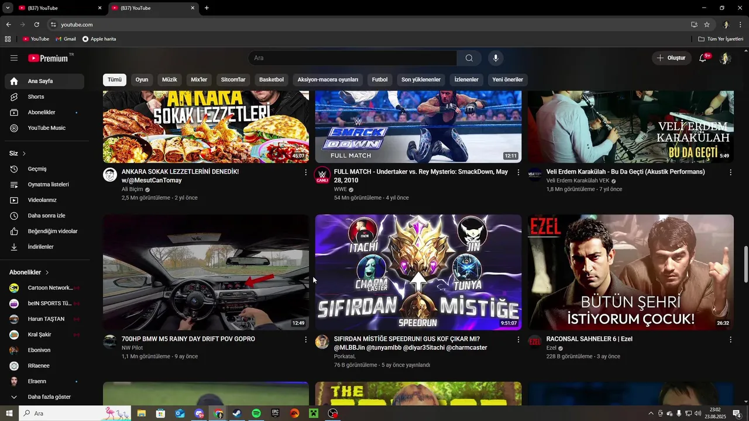Image resolution: width=749 pixels, height=421 pixels.
Task: Open Gmail bookmark in bookmarks bar
Action: (66, 39)
